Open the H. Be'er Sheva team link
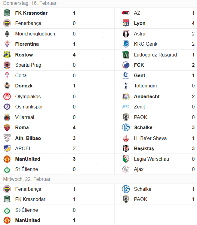 coord(150,138)
